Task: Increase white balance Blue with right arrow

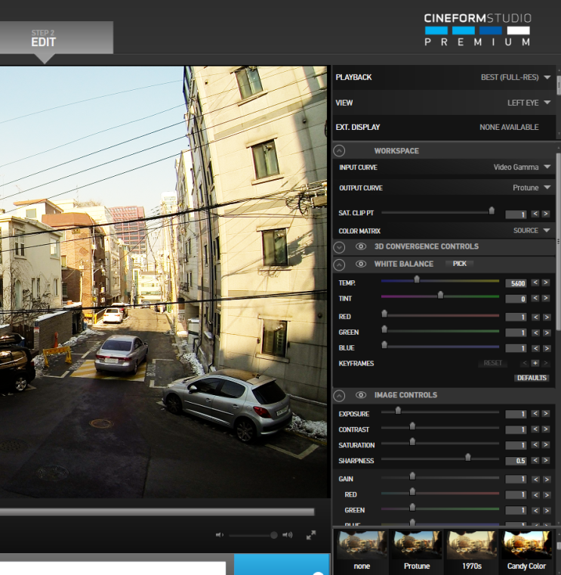Action: 547,348
